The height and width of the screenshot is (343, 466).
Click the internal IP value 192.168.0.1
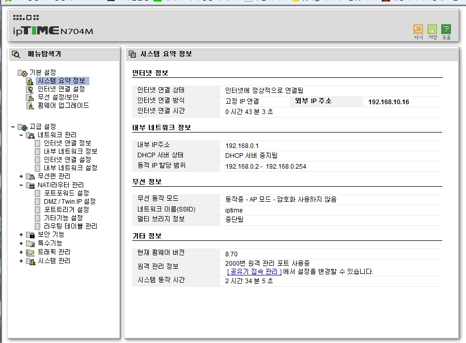(x=242, y=146)
